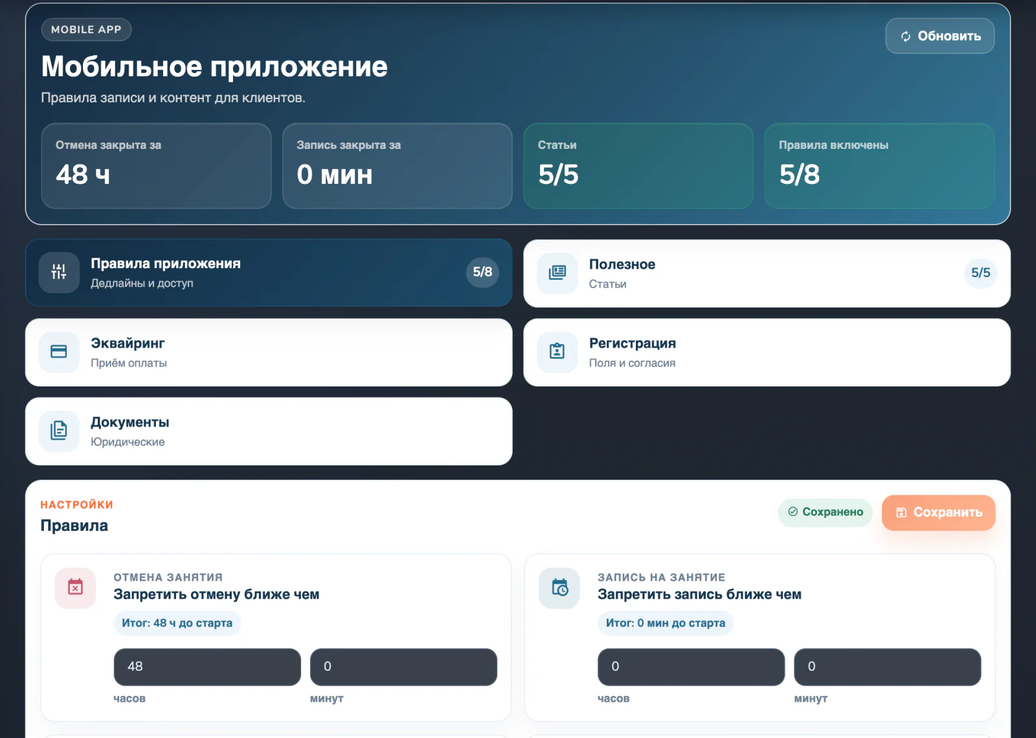The width and height of the screenshot is (1036, 738).
Task: Click the cancellation minutes field under Отмена занятия
Action: tap(403, 667)
